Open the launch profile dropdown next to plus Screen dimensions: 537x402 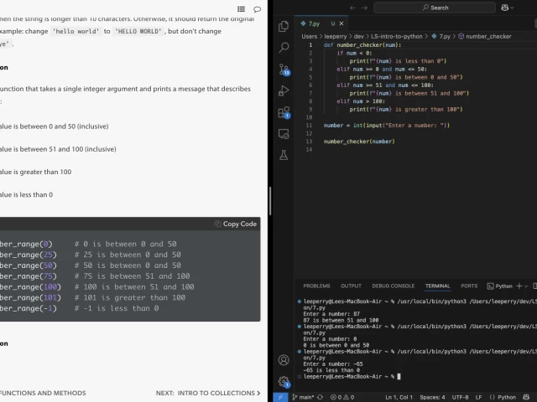(526, 286)
